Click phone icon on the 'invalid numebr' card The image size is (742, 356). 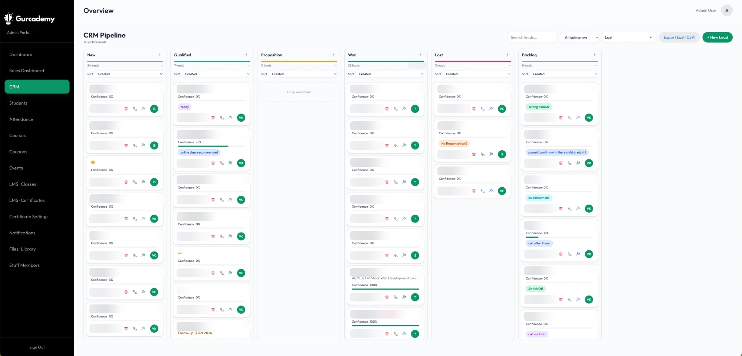pos(569,209)
